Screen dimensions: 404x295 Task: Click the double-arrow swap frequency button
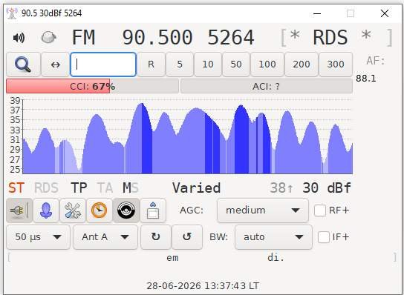click(55, 64)
